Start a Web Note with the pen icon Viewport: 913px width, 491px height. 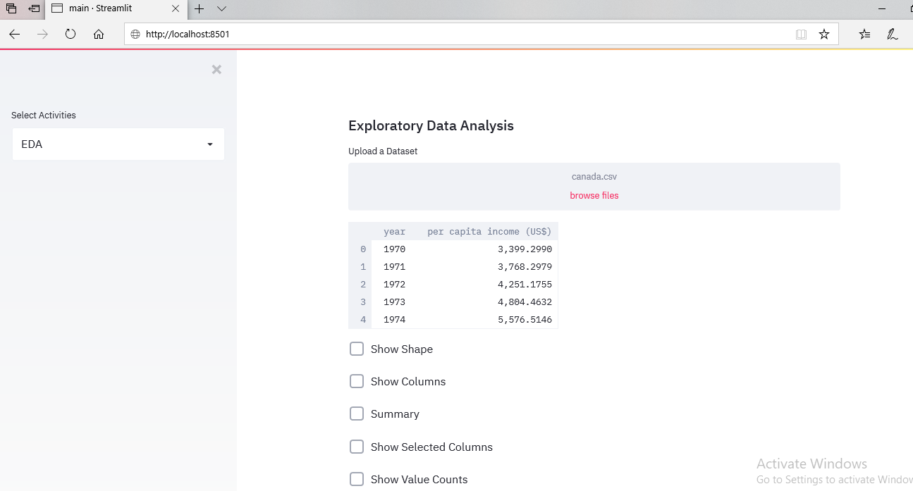click(892, 33)
